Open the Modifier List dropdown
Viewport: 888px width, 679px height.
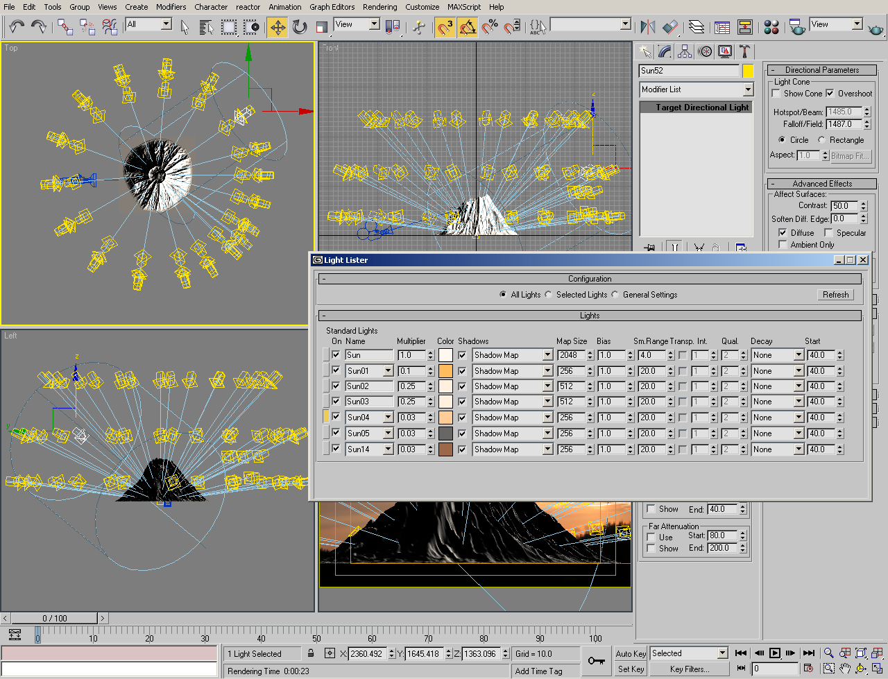coord(697,89)
